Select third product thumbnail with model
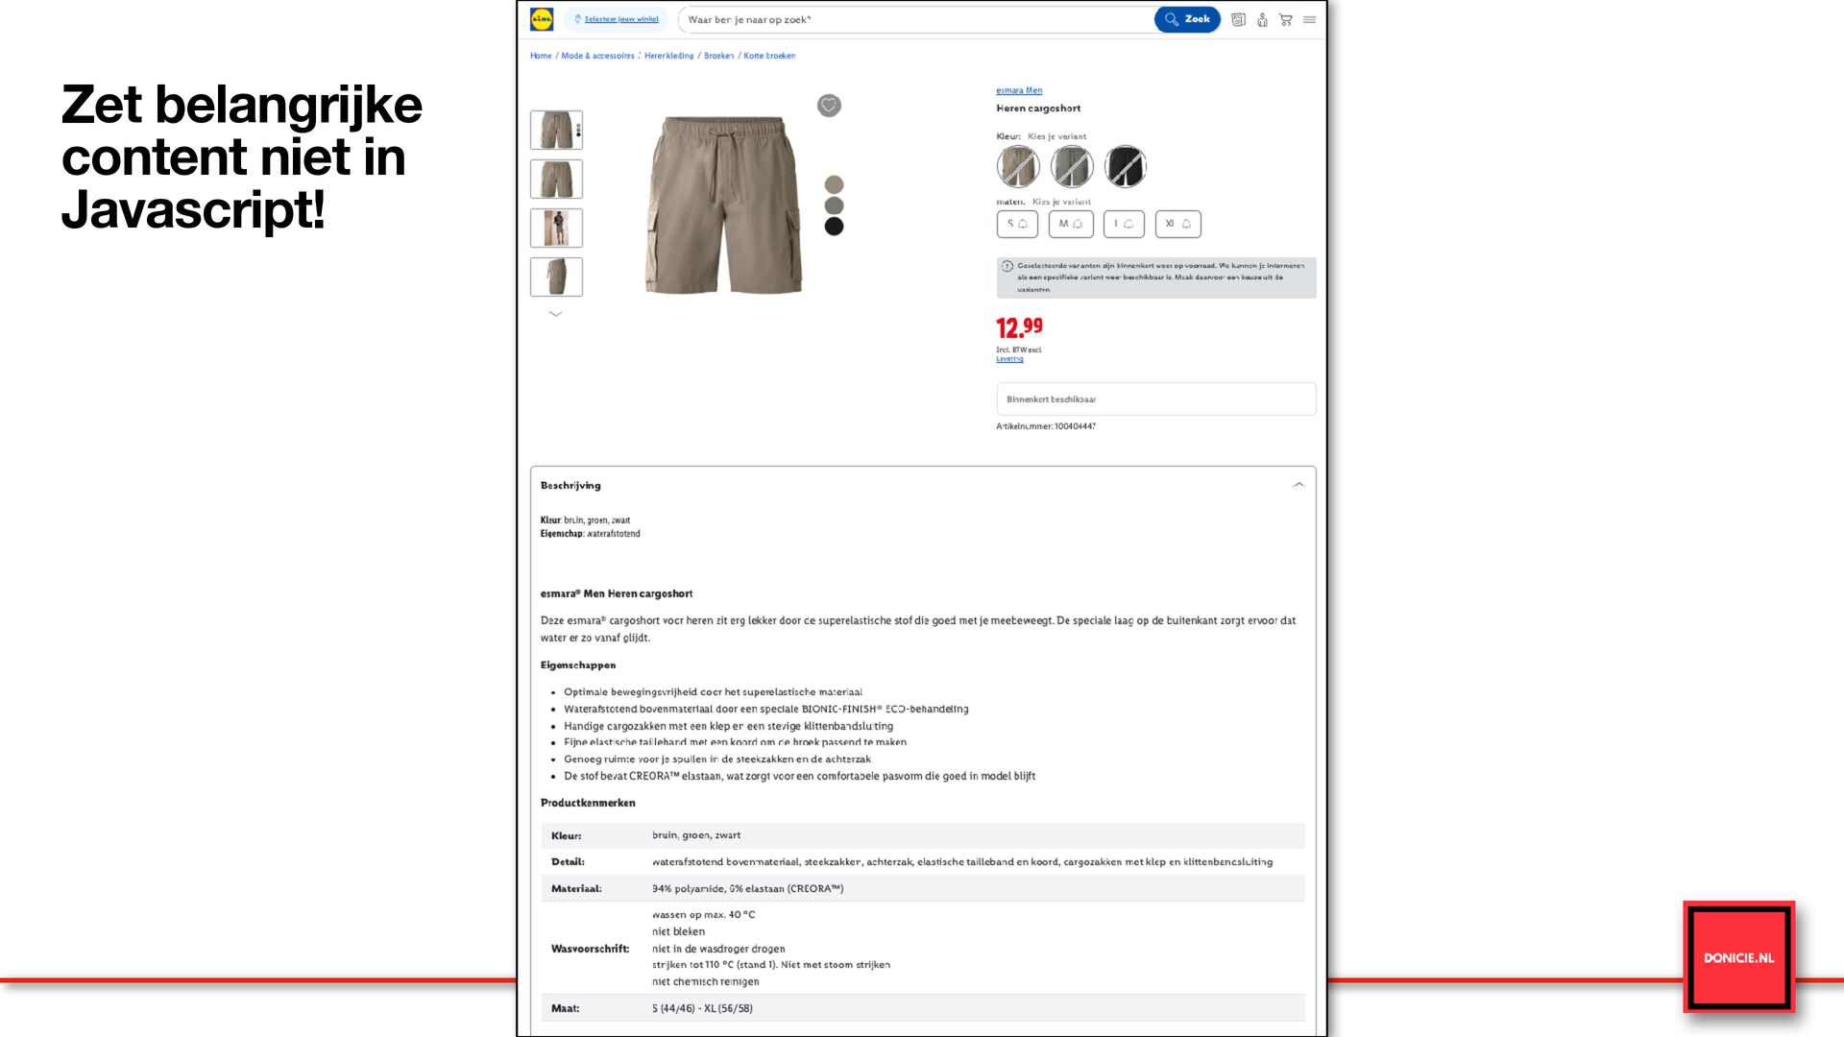Image resolution: width=1844 pixels, height=1037 pixels. coord(556,229)
